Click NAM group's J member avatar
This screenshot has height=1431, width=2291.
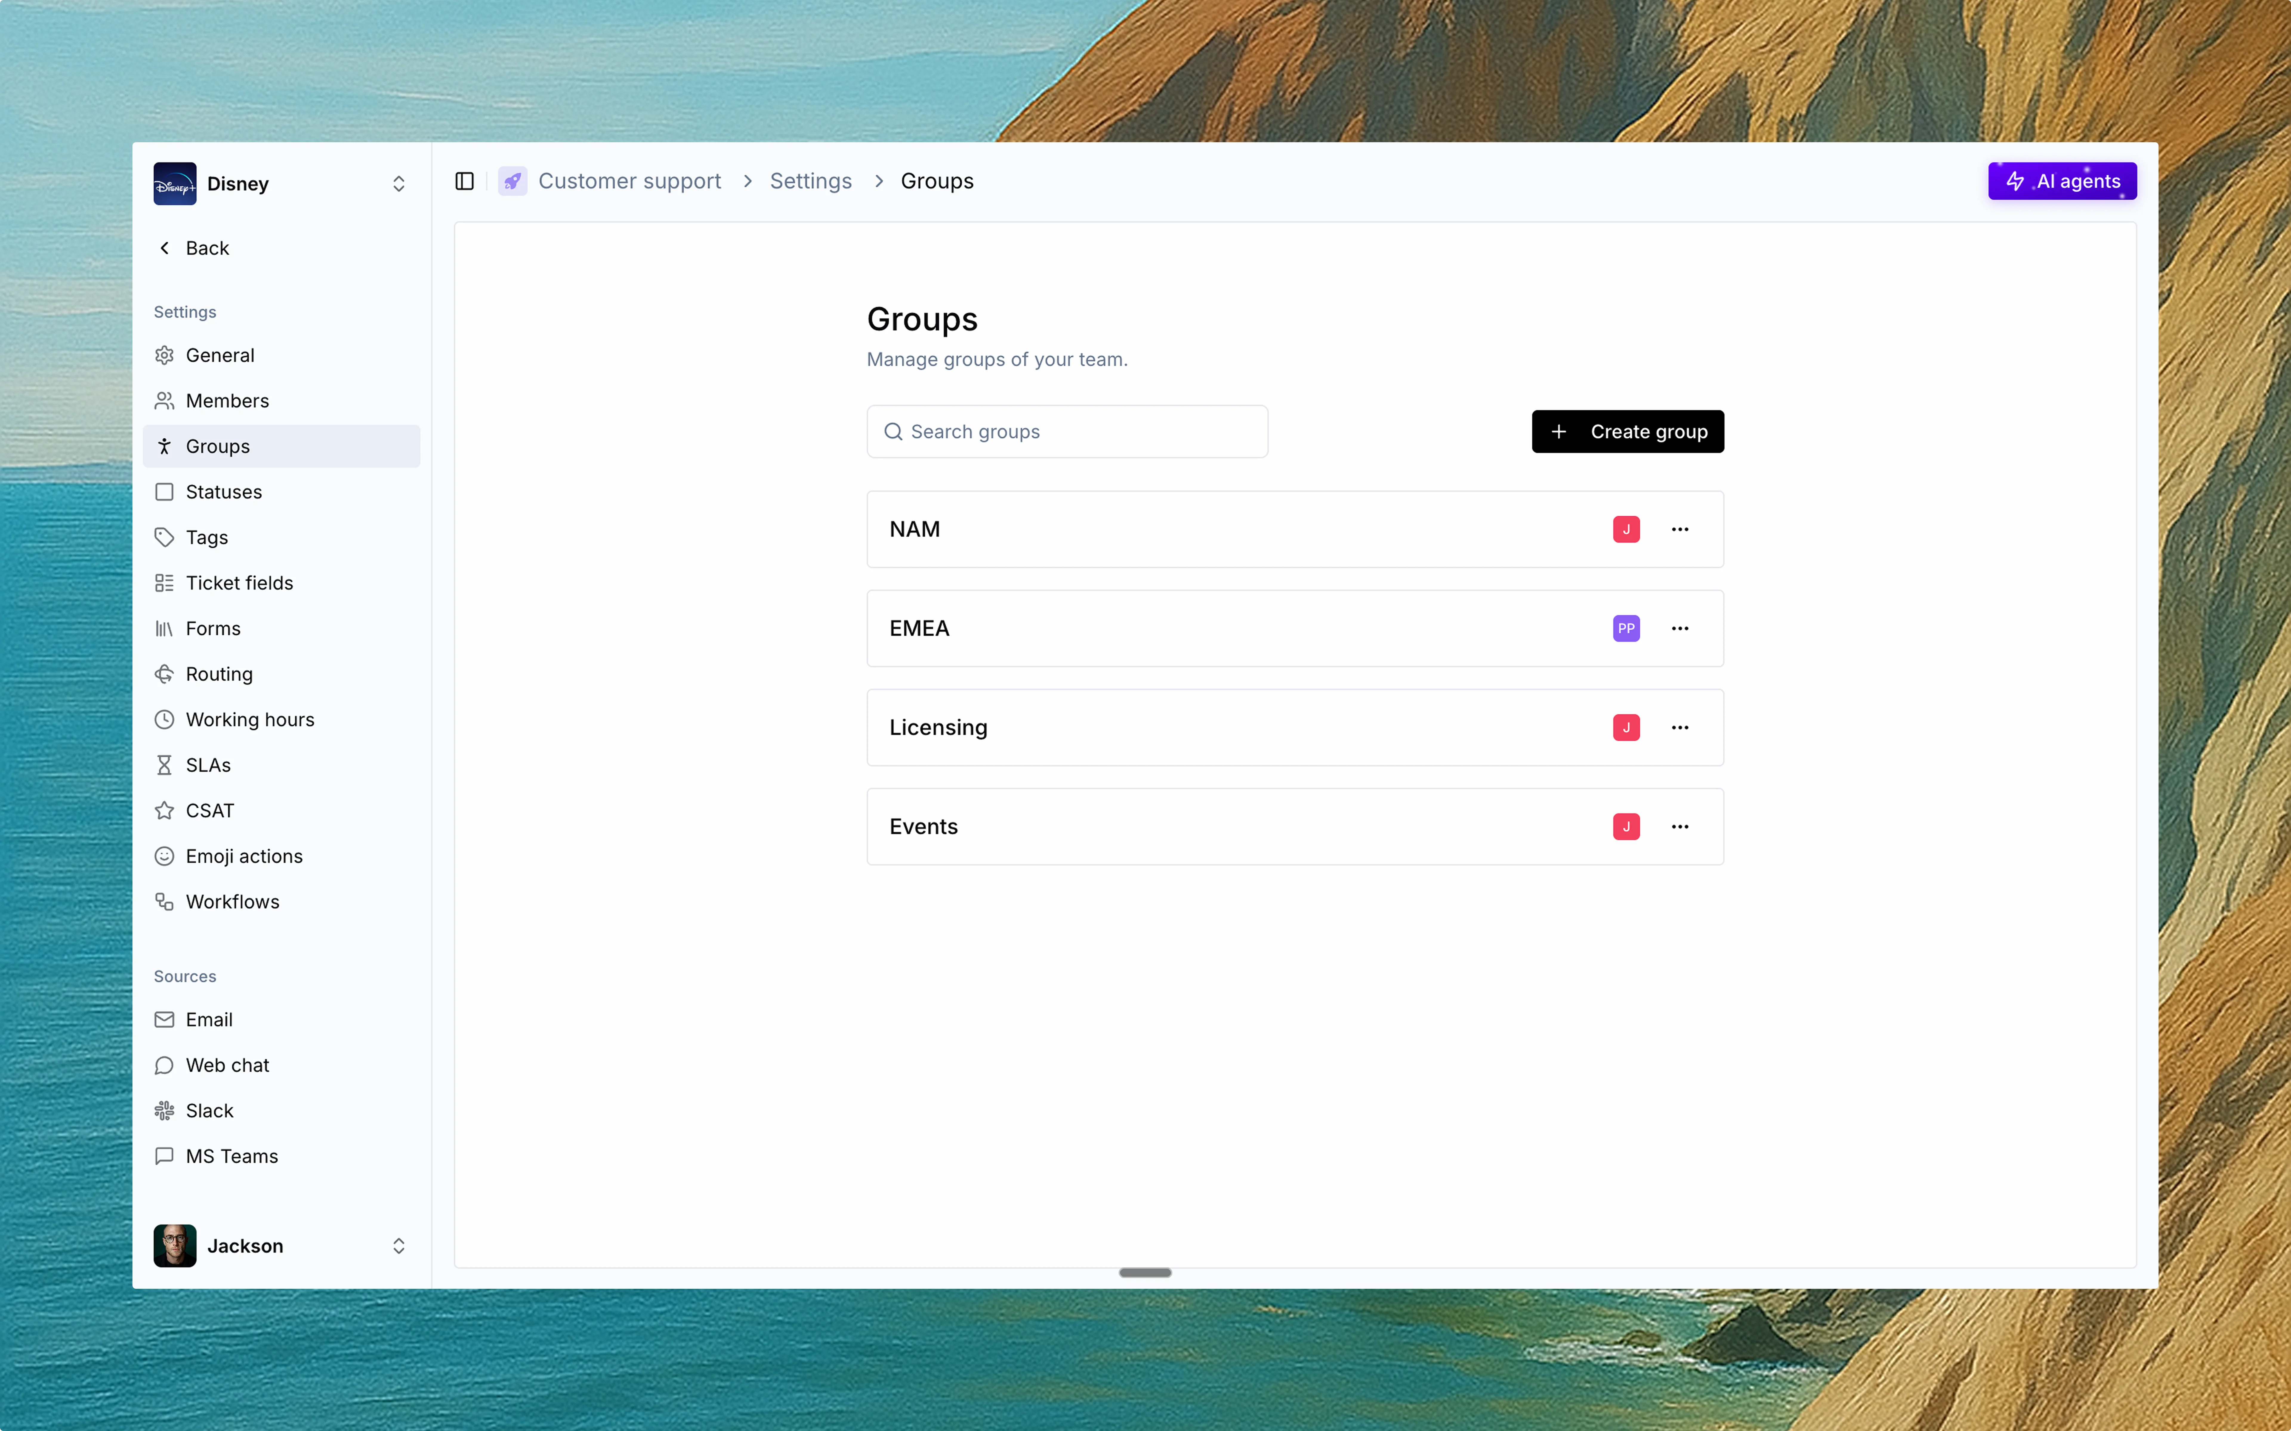1626,529
